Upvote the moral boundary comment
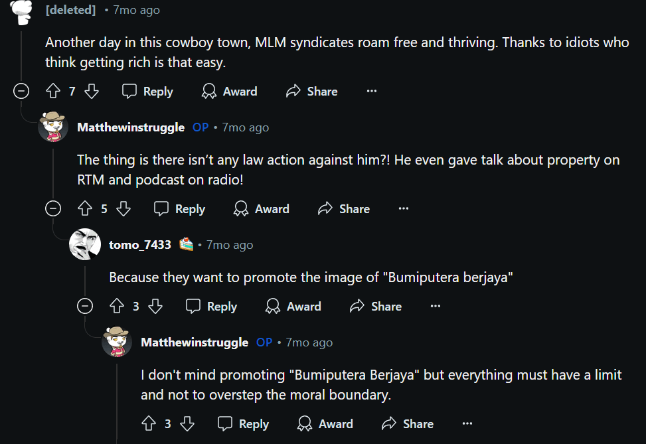This screenshot has width=646, height=444. (x=149, y=424)
